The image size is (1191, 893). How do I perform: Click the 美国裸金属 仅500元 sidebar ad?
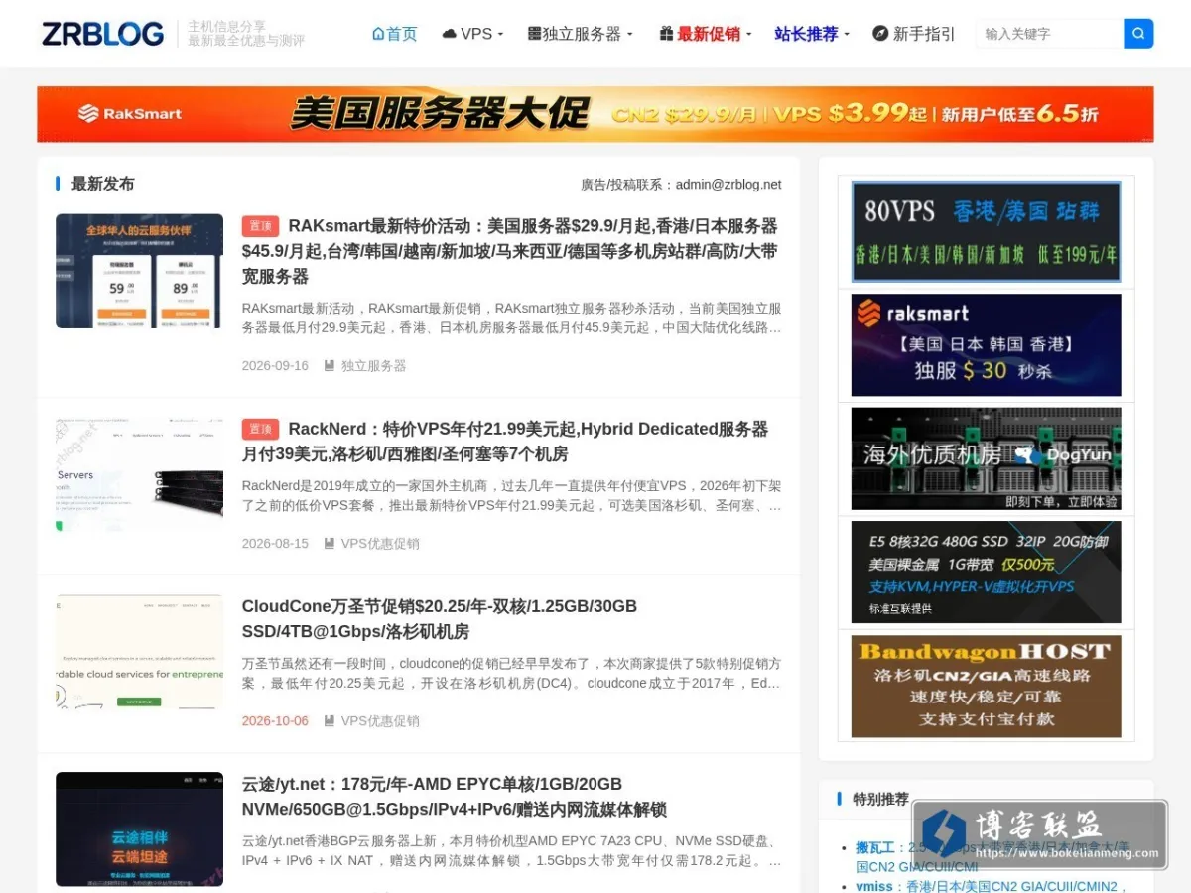point(987,572)
